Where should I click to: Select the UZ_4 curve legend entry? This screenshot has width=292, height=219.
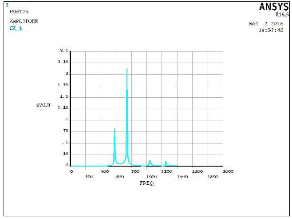click(16, 28)
